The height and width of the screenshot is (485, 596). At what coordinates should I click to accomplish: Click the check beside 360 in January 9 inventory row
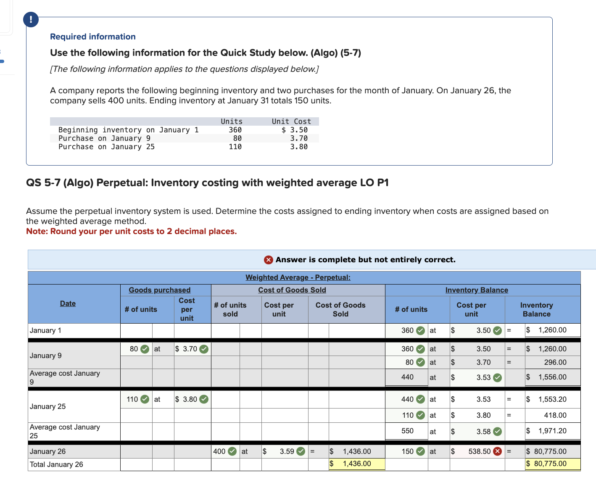[420, 349]
